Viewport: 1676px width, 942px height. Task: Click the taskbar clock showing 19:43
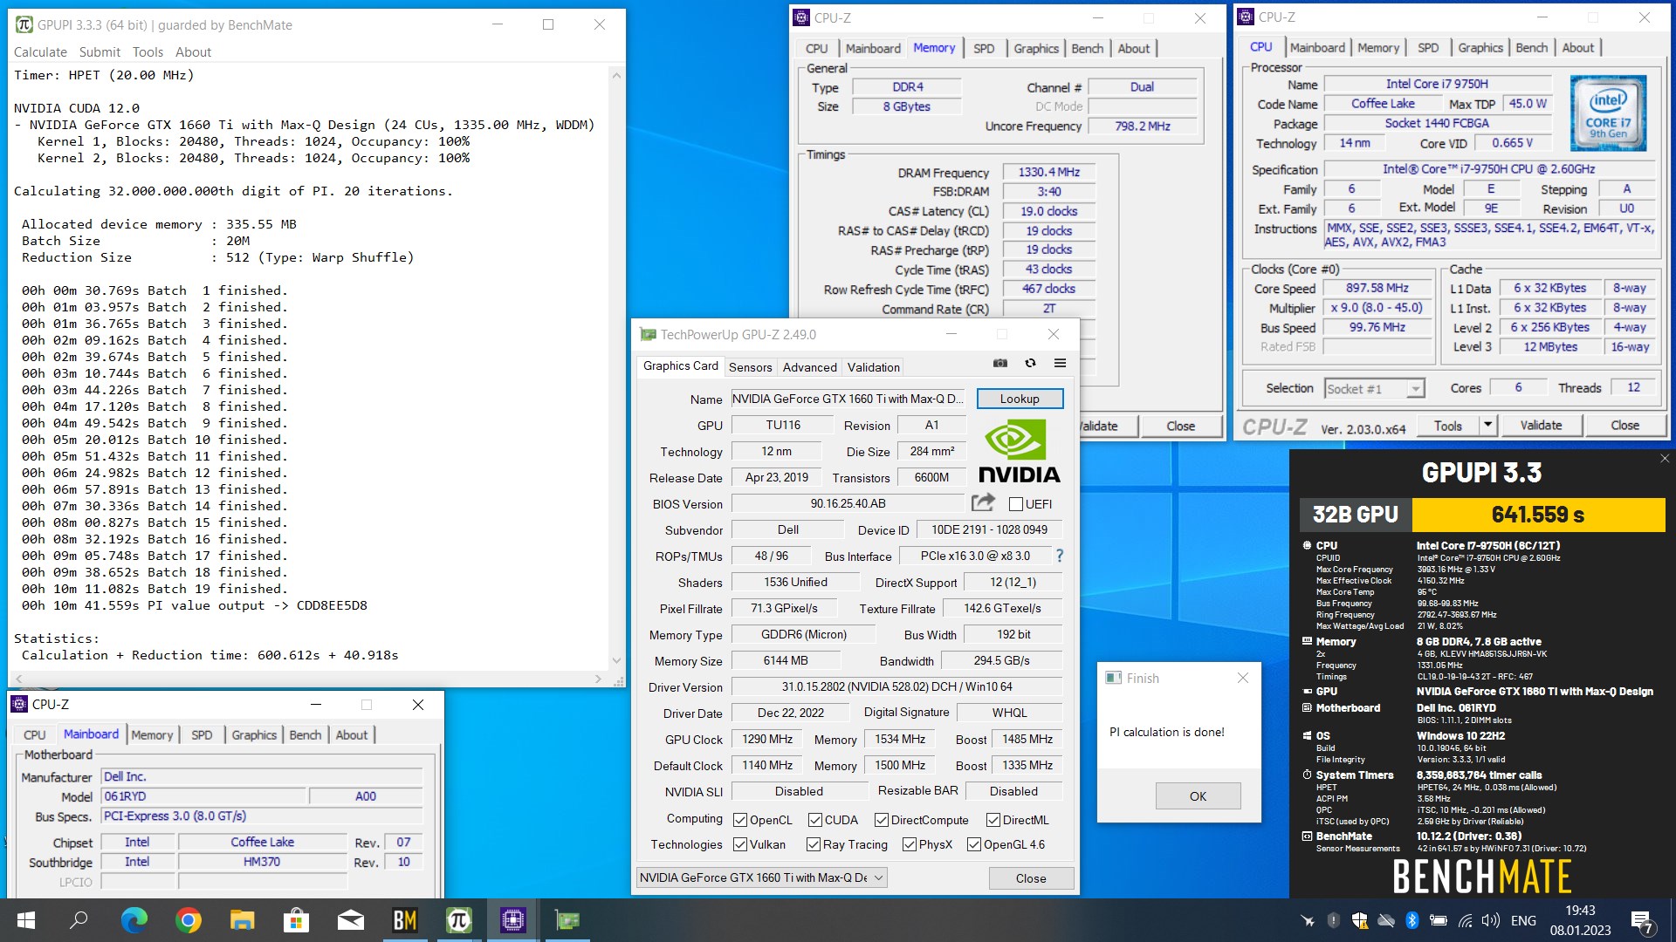1580,911
